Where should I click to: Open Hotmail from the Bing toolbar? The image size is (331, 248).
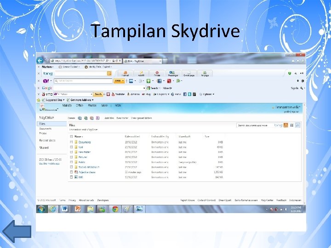point(125,73)
